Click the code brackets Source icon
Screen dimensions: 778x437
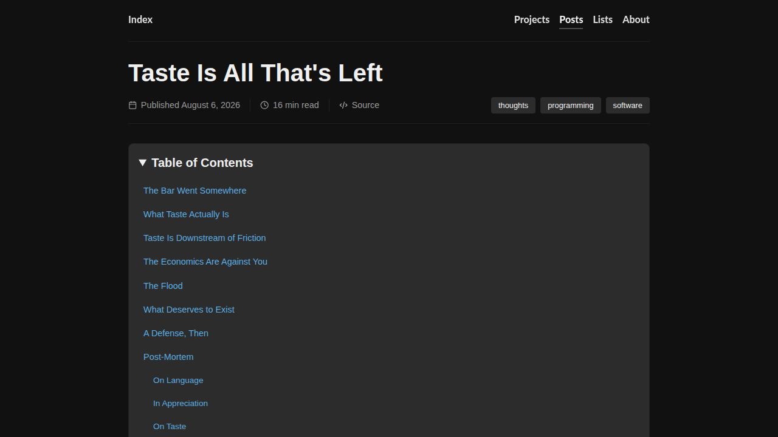pyautogui.click(x=343, y=105)
